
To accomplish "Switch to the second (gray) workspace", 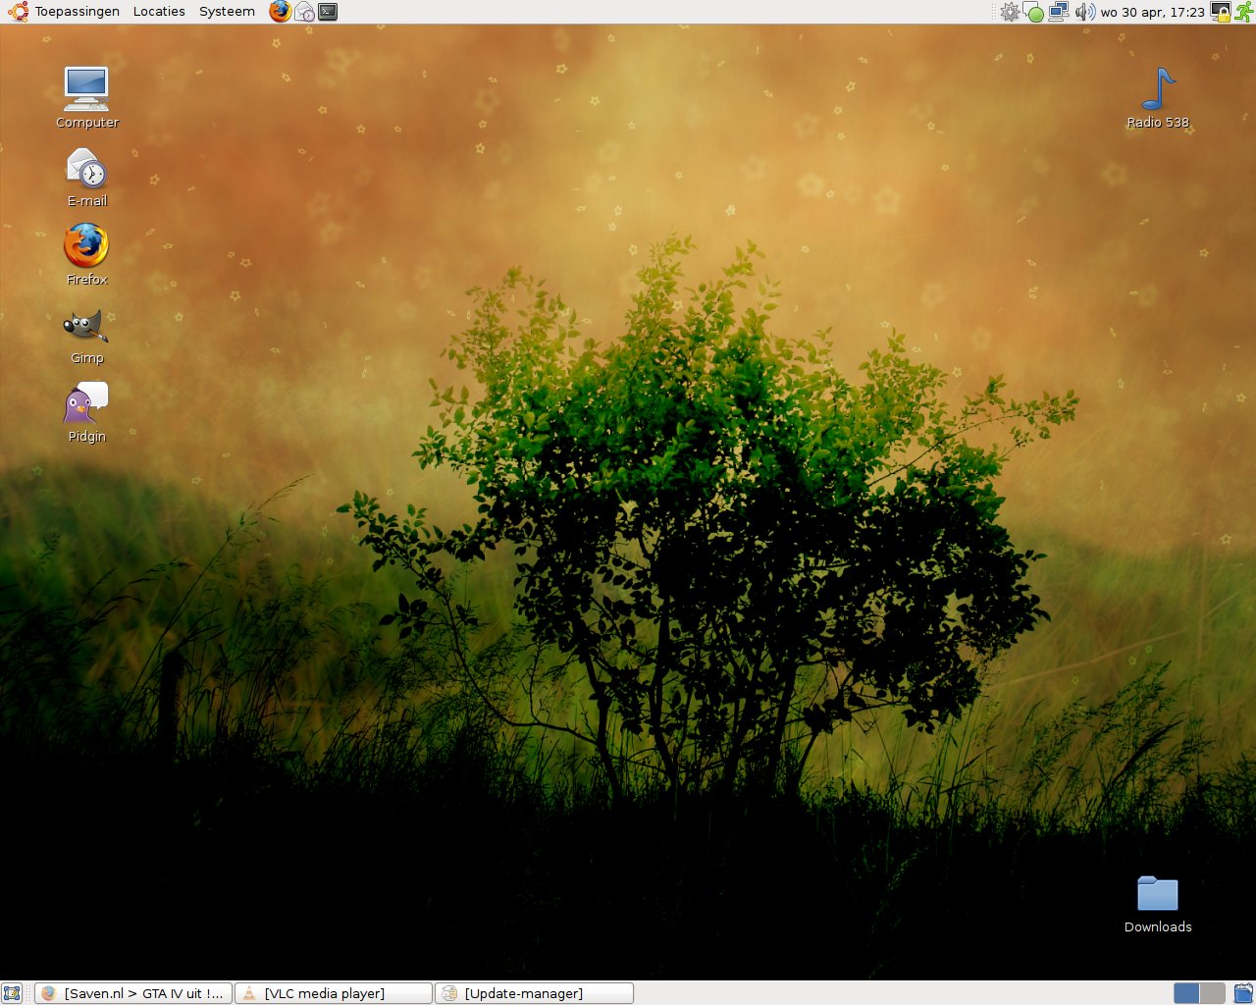I will (x=1213, y=993).
